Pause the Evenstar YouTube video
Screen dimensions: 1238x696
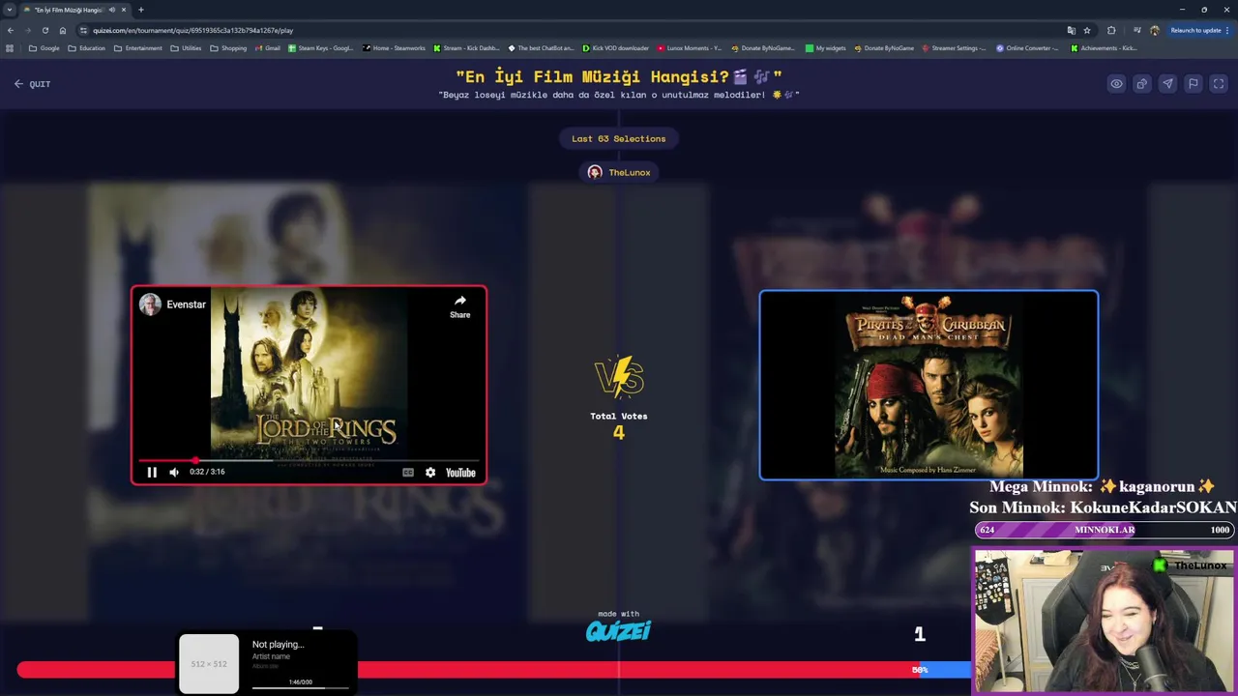152,472
